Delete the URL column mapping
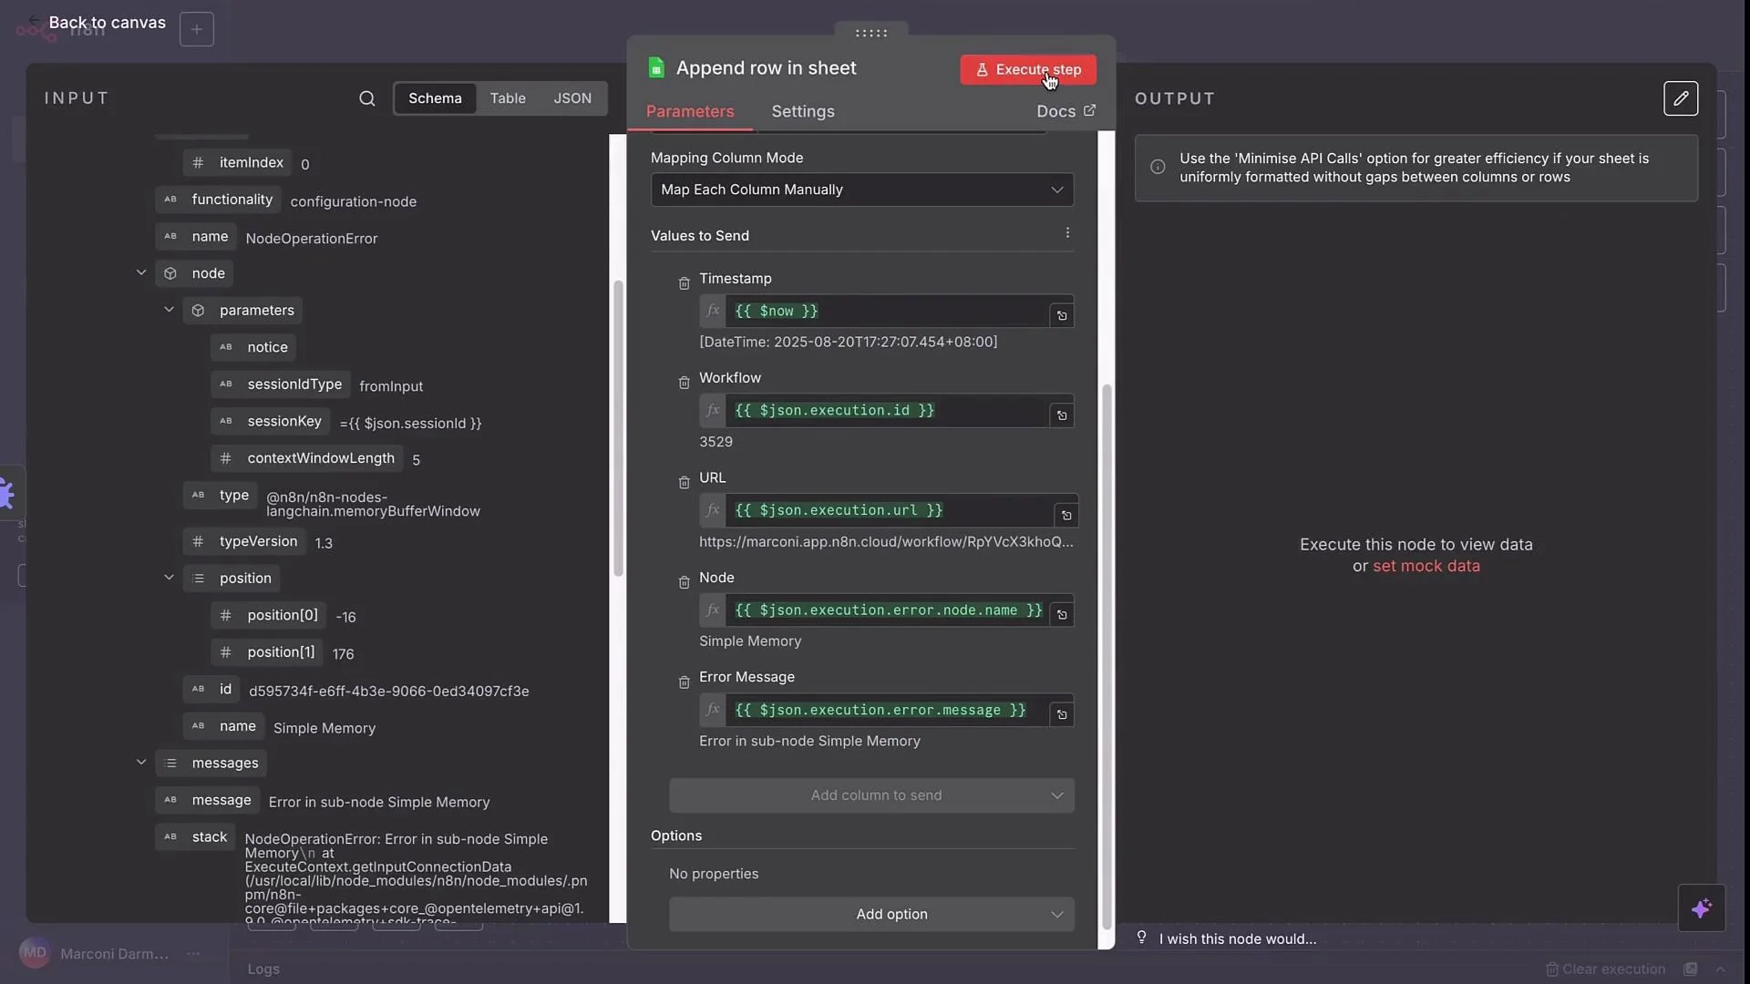The width and height of the screenshot is (1750, 984). click(x=684, y=482)
